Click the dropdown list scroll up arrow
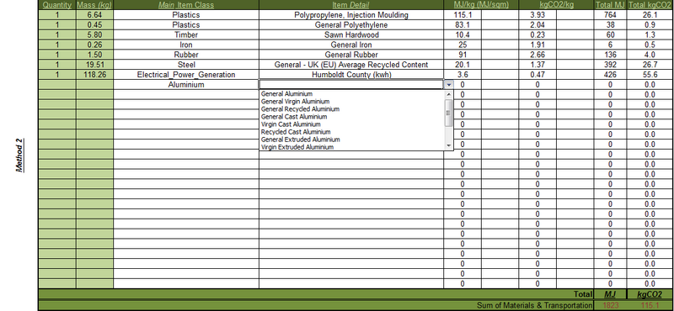 point(449,94)
